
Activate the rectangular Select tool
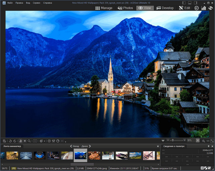coord(25,141)
